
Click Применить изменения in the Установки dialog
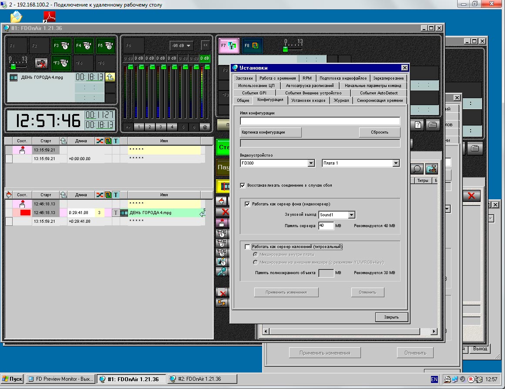(286, 292)
